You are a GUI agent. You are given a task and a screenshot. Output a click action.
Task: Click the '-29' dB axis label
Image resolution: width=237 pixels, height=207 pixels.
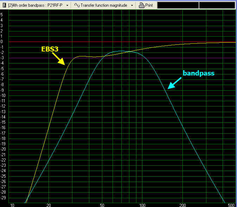[x=3, y=197]
